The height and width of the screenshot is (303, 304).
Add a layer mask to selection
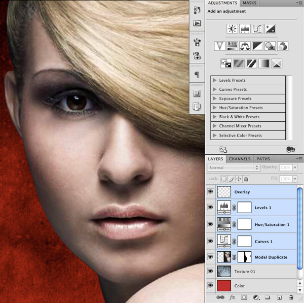(x=244, y=297)
